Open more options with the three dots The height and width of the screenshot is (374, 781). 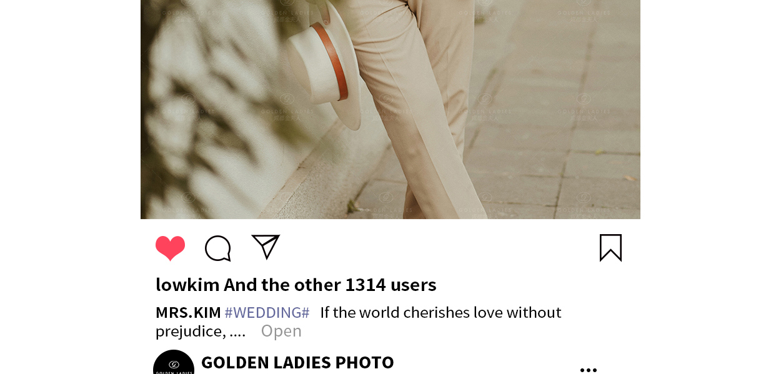coord(589,370)
